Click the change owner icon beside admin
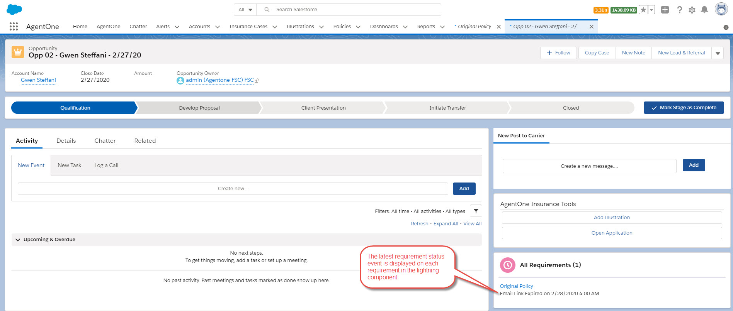733x311 pixels. point(257,81)
